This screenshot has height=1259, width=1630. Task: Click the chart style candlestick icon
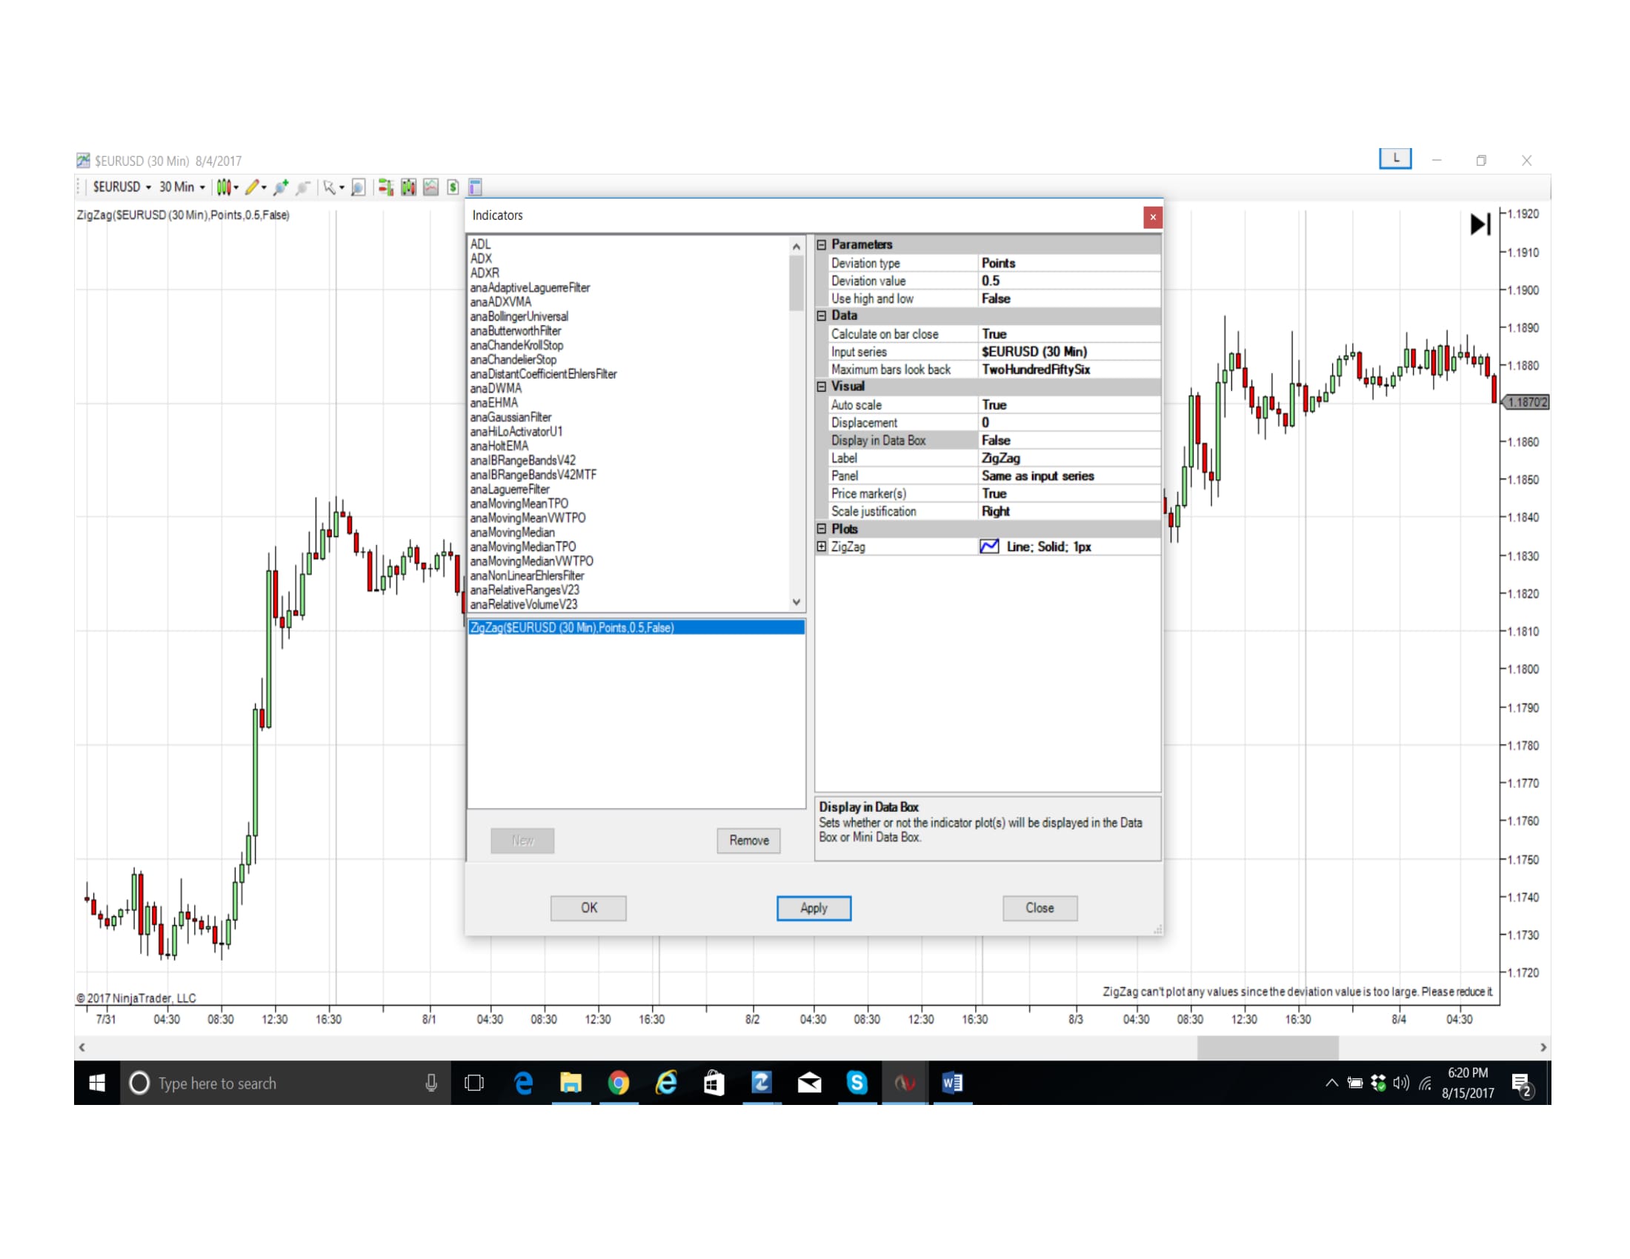click(224, 187)
